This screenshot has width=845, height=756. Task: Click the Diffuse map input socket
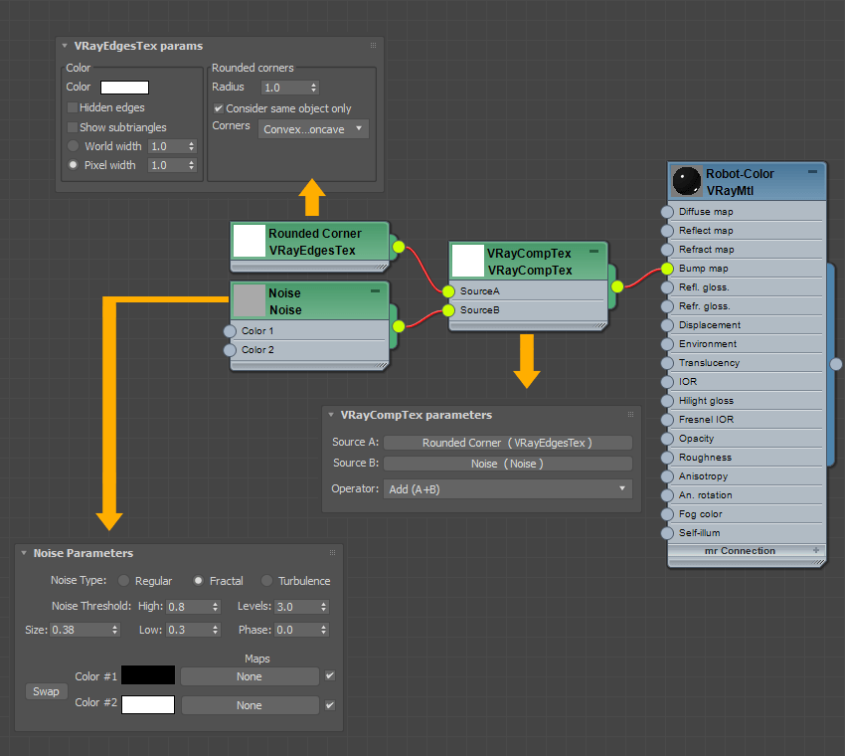pyautogui.click(x=666, y=212)
